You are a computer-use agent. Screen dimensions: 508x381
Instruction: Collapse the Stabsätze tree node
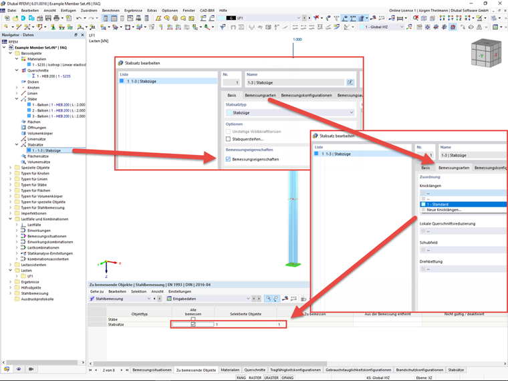[17, 144]
